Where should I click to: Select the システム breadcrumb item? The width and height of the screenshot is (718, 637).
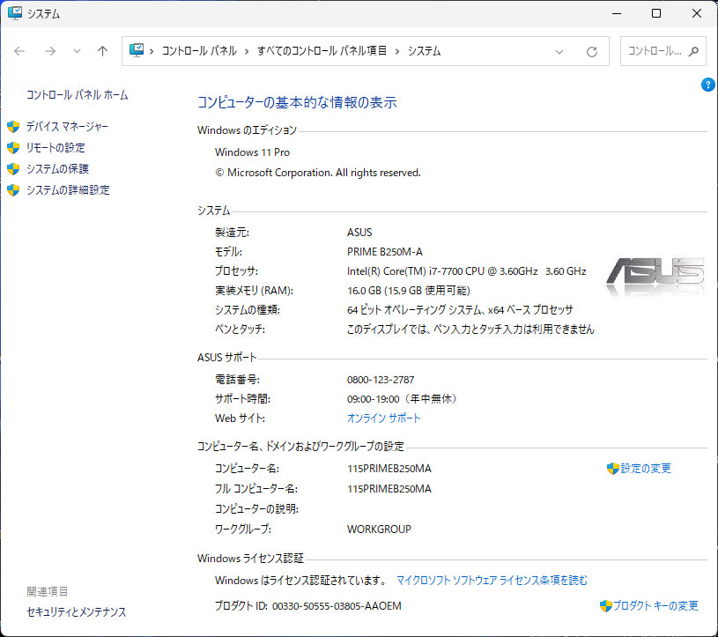424,51
